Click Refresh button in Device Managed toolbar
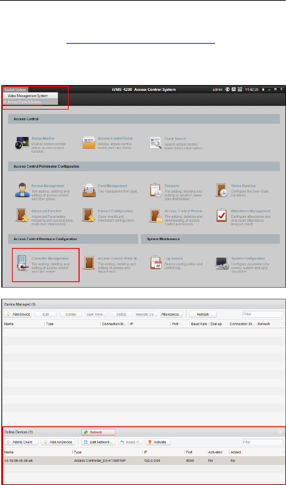This screenshot has height=485, width=286. (203, 314)
